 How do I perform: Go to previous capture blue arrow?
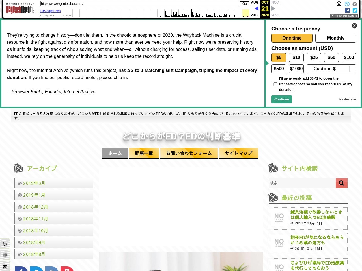(x=256, y=8)
